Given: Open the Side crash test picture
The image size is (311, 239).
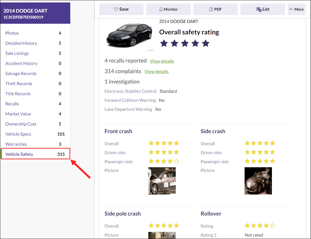Looking at the screenshot, I should (258, 181).
